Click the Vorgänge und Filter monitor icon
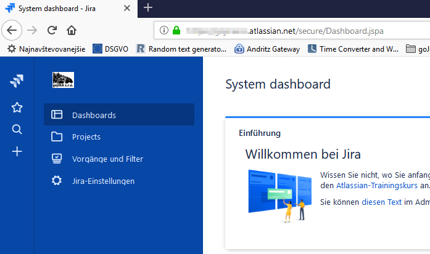Image resolution: width=430 pixels, height=254 pixels. click(x=57, y=159)
